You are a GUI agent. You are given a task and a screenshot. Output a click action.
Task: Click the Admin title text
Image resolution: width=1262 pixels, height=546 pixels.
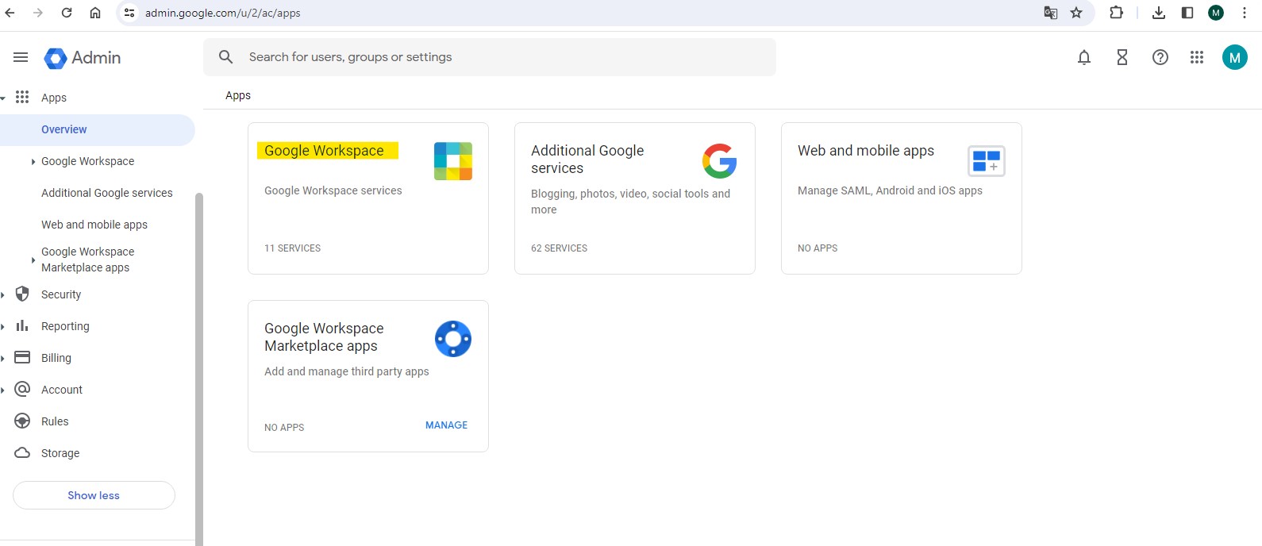[x=96, y=58]
